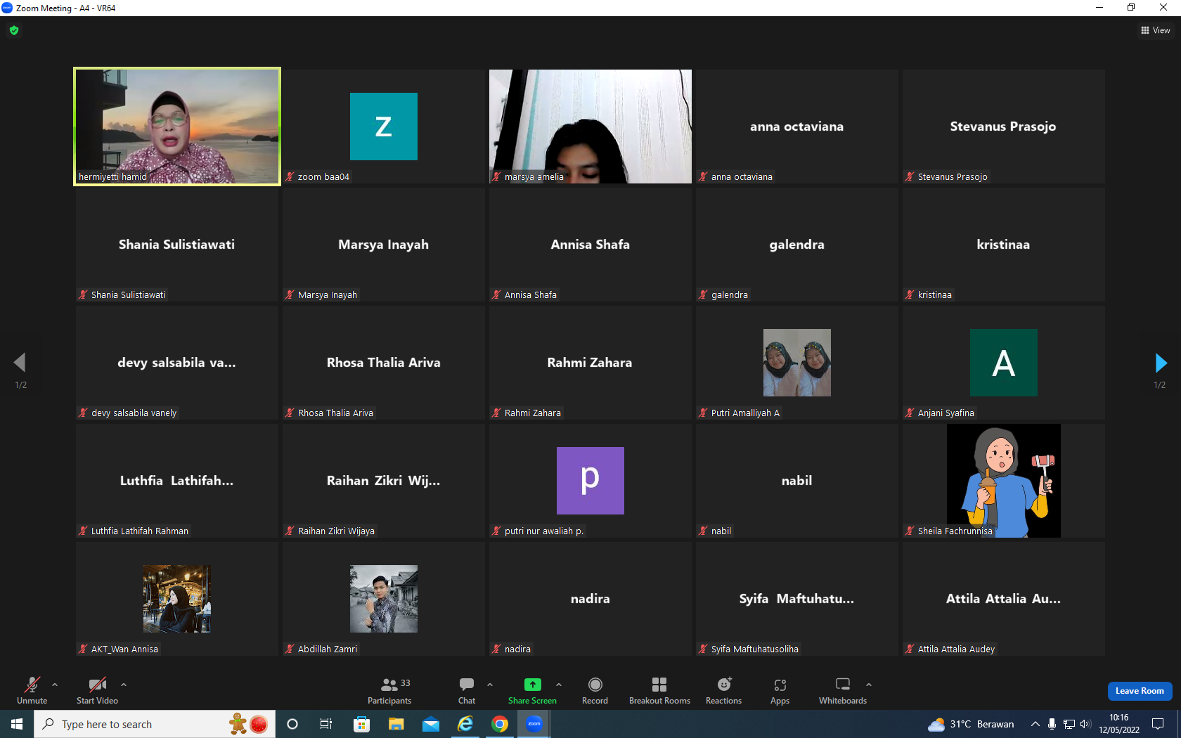
Task: Select hermiyetti hamid's video tile
Action: [177, 127]
